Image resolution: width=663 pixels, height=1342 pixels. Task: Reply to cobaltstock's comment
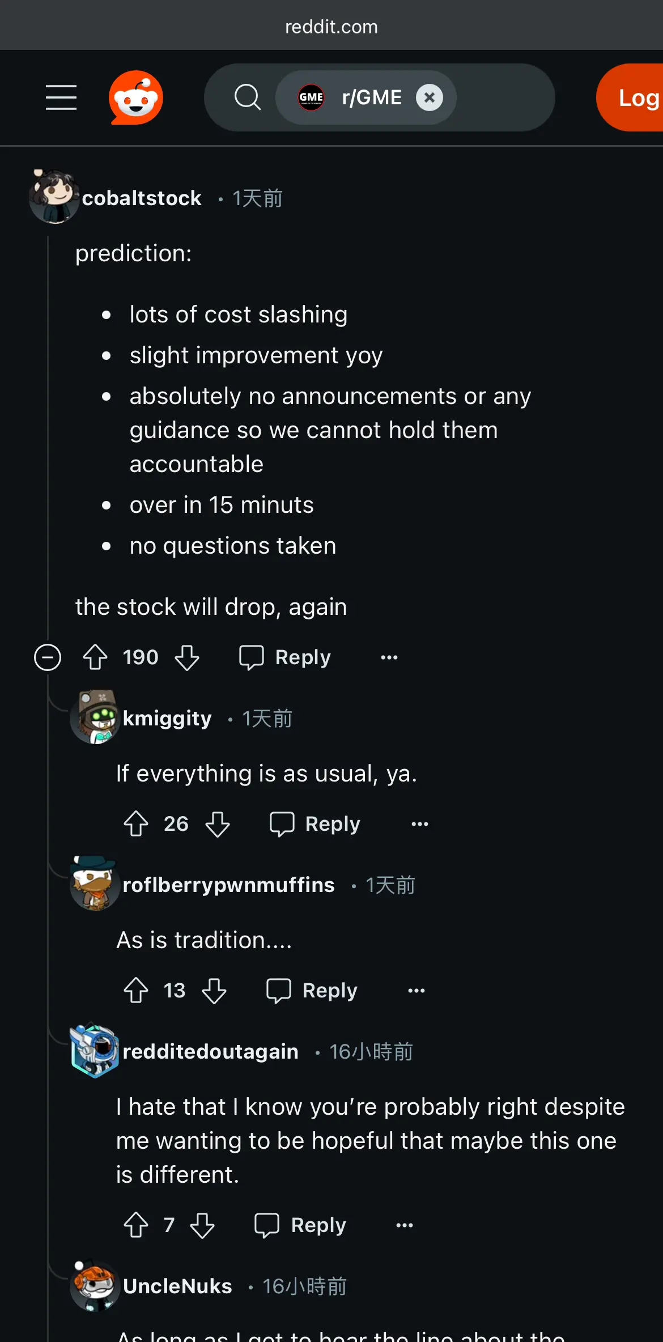pos(284,657)
